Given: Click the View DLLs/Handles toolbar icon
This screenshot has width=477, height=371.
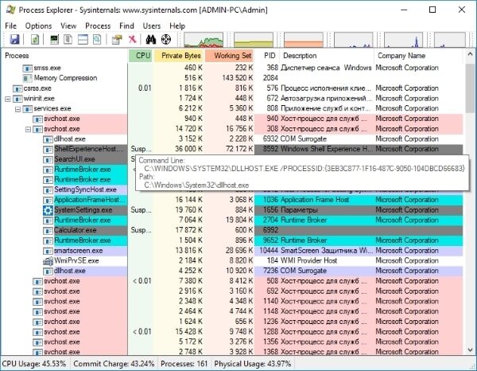Looking at the screenshot, I should (97, 39).
